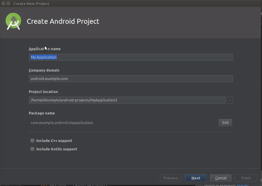262x186 pixels.
Task: Click the Finish button
Action: (x=246, y=178)
